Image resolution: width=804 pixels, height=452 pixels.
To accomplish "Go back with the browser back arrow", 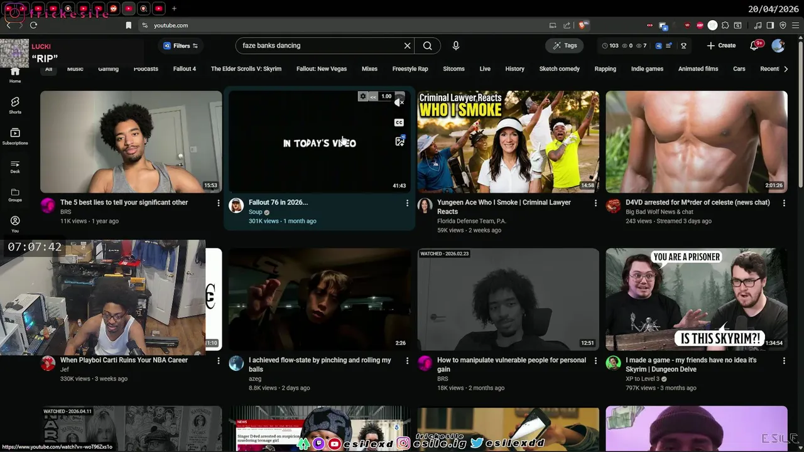I will 8,25.
